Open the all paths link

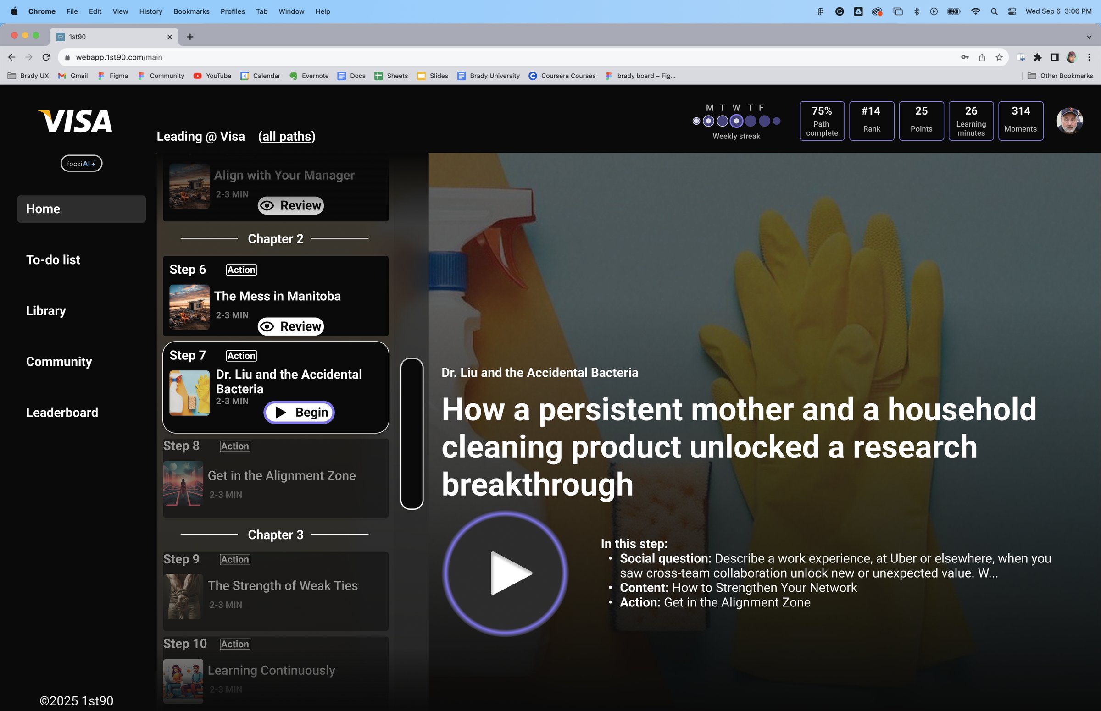tap(286, 137)
